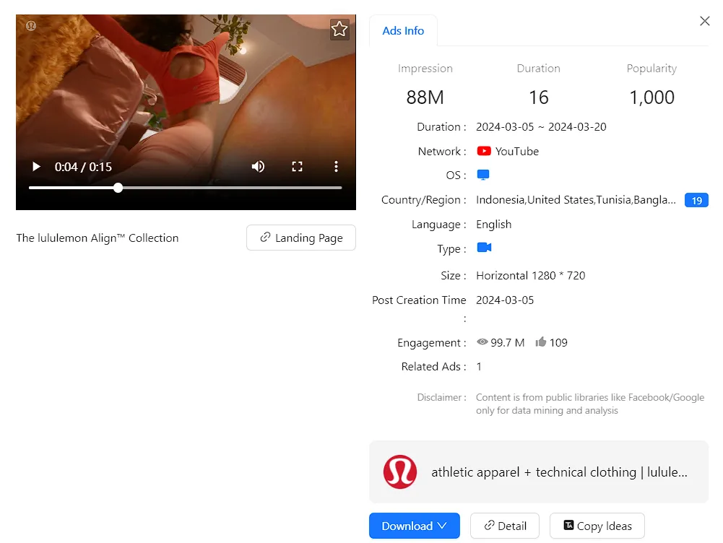
Task: Expand the 19 countries badge
Action: click(x=696, y=200)
